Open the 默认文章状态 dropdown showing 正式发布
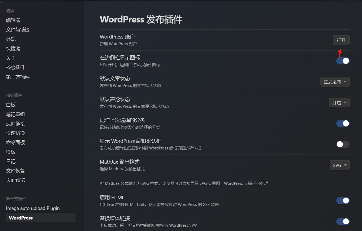The image size is (362, 231). click(335, 82)
